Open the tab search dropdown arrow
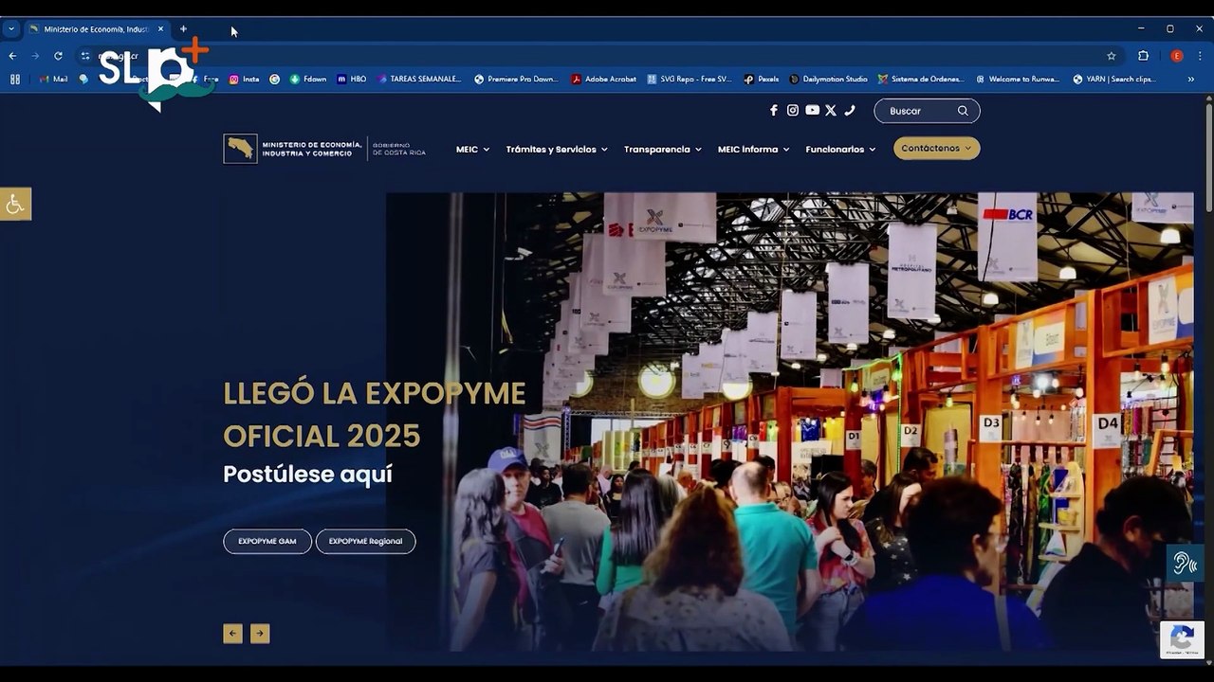The image size is (1214, 682). (11, 29)
